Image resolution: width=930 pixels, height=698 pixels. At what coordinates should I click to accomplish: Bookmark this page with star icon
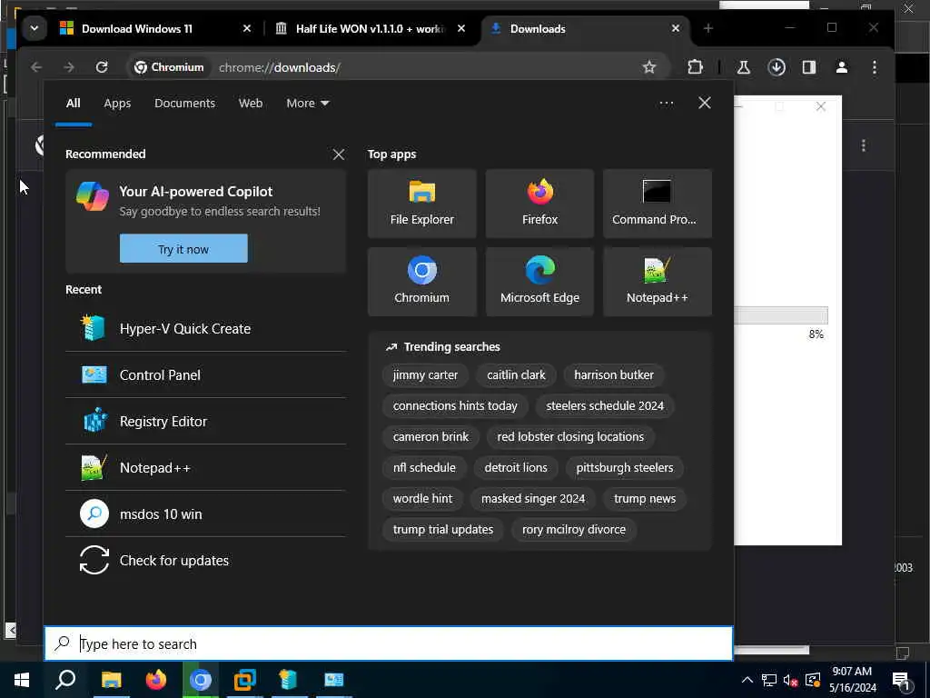pyautogui.click(x=649, y=67)
